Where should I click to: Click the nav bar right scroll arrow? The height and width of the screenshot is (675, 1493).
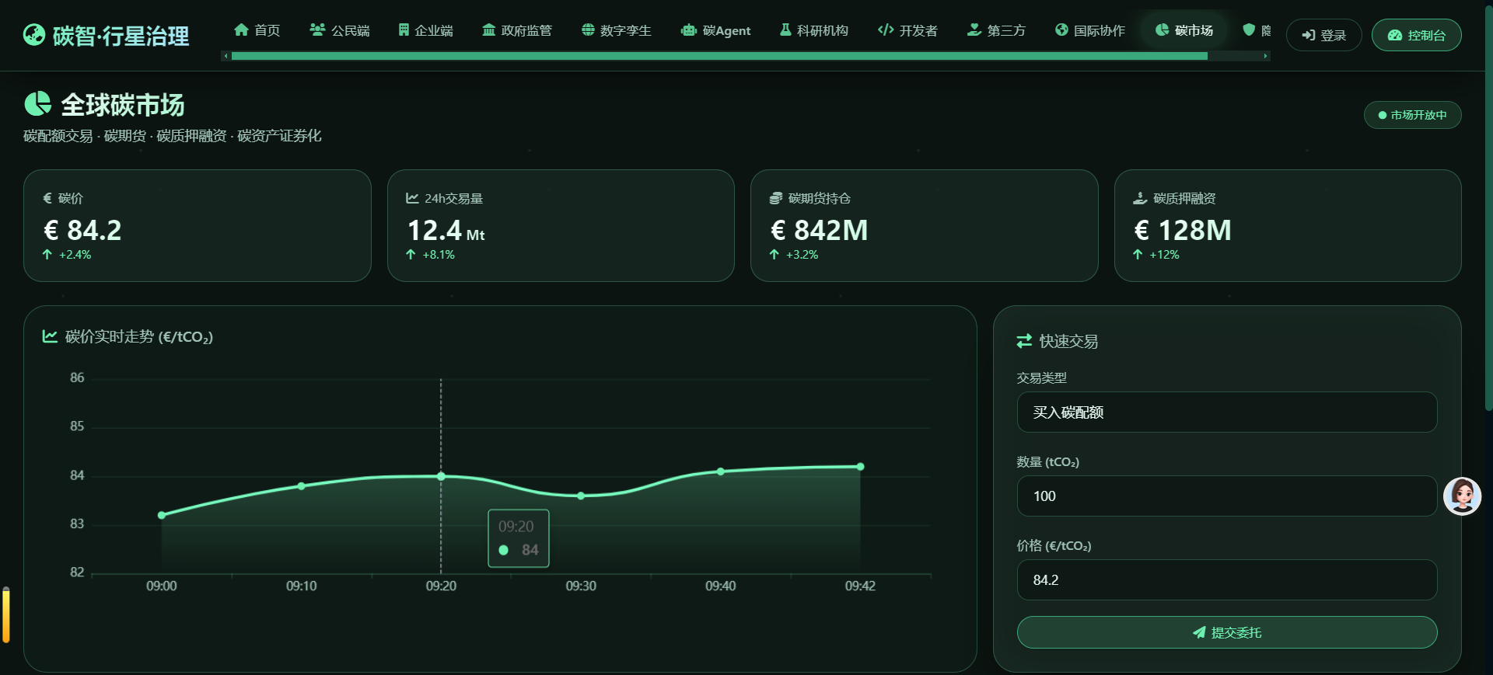click(1266, 56)
